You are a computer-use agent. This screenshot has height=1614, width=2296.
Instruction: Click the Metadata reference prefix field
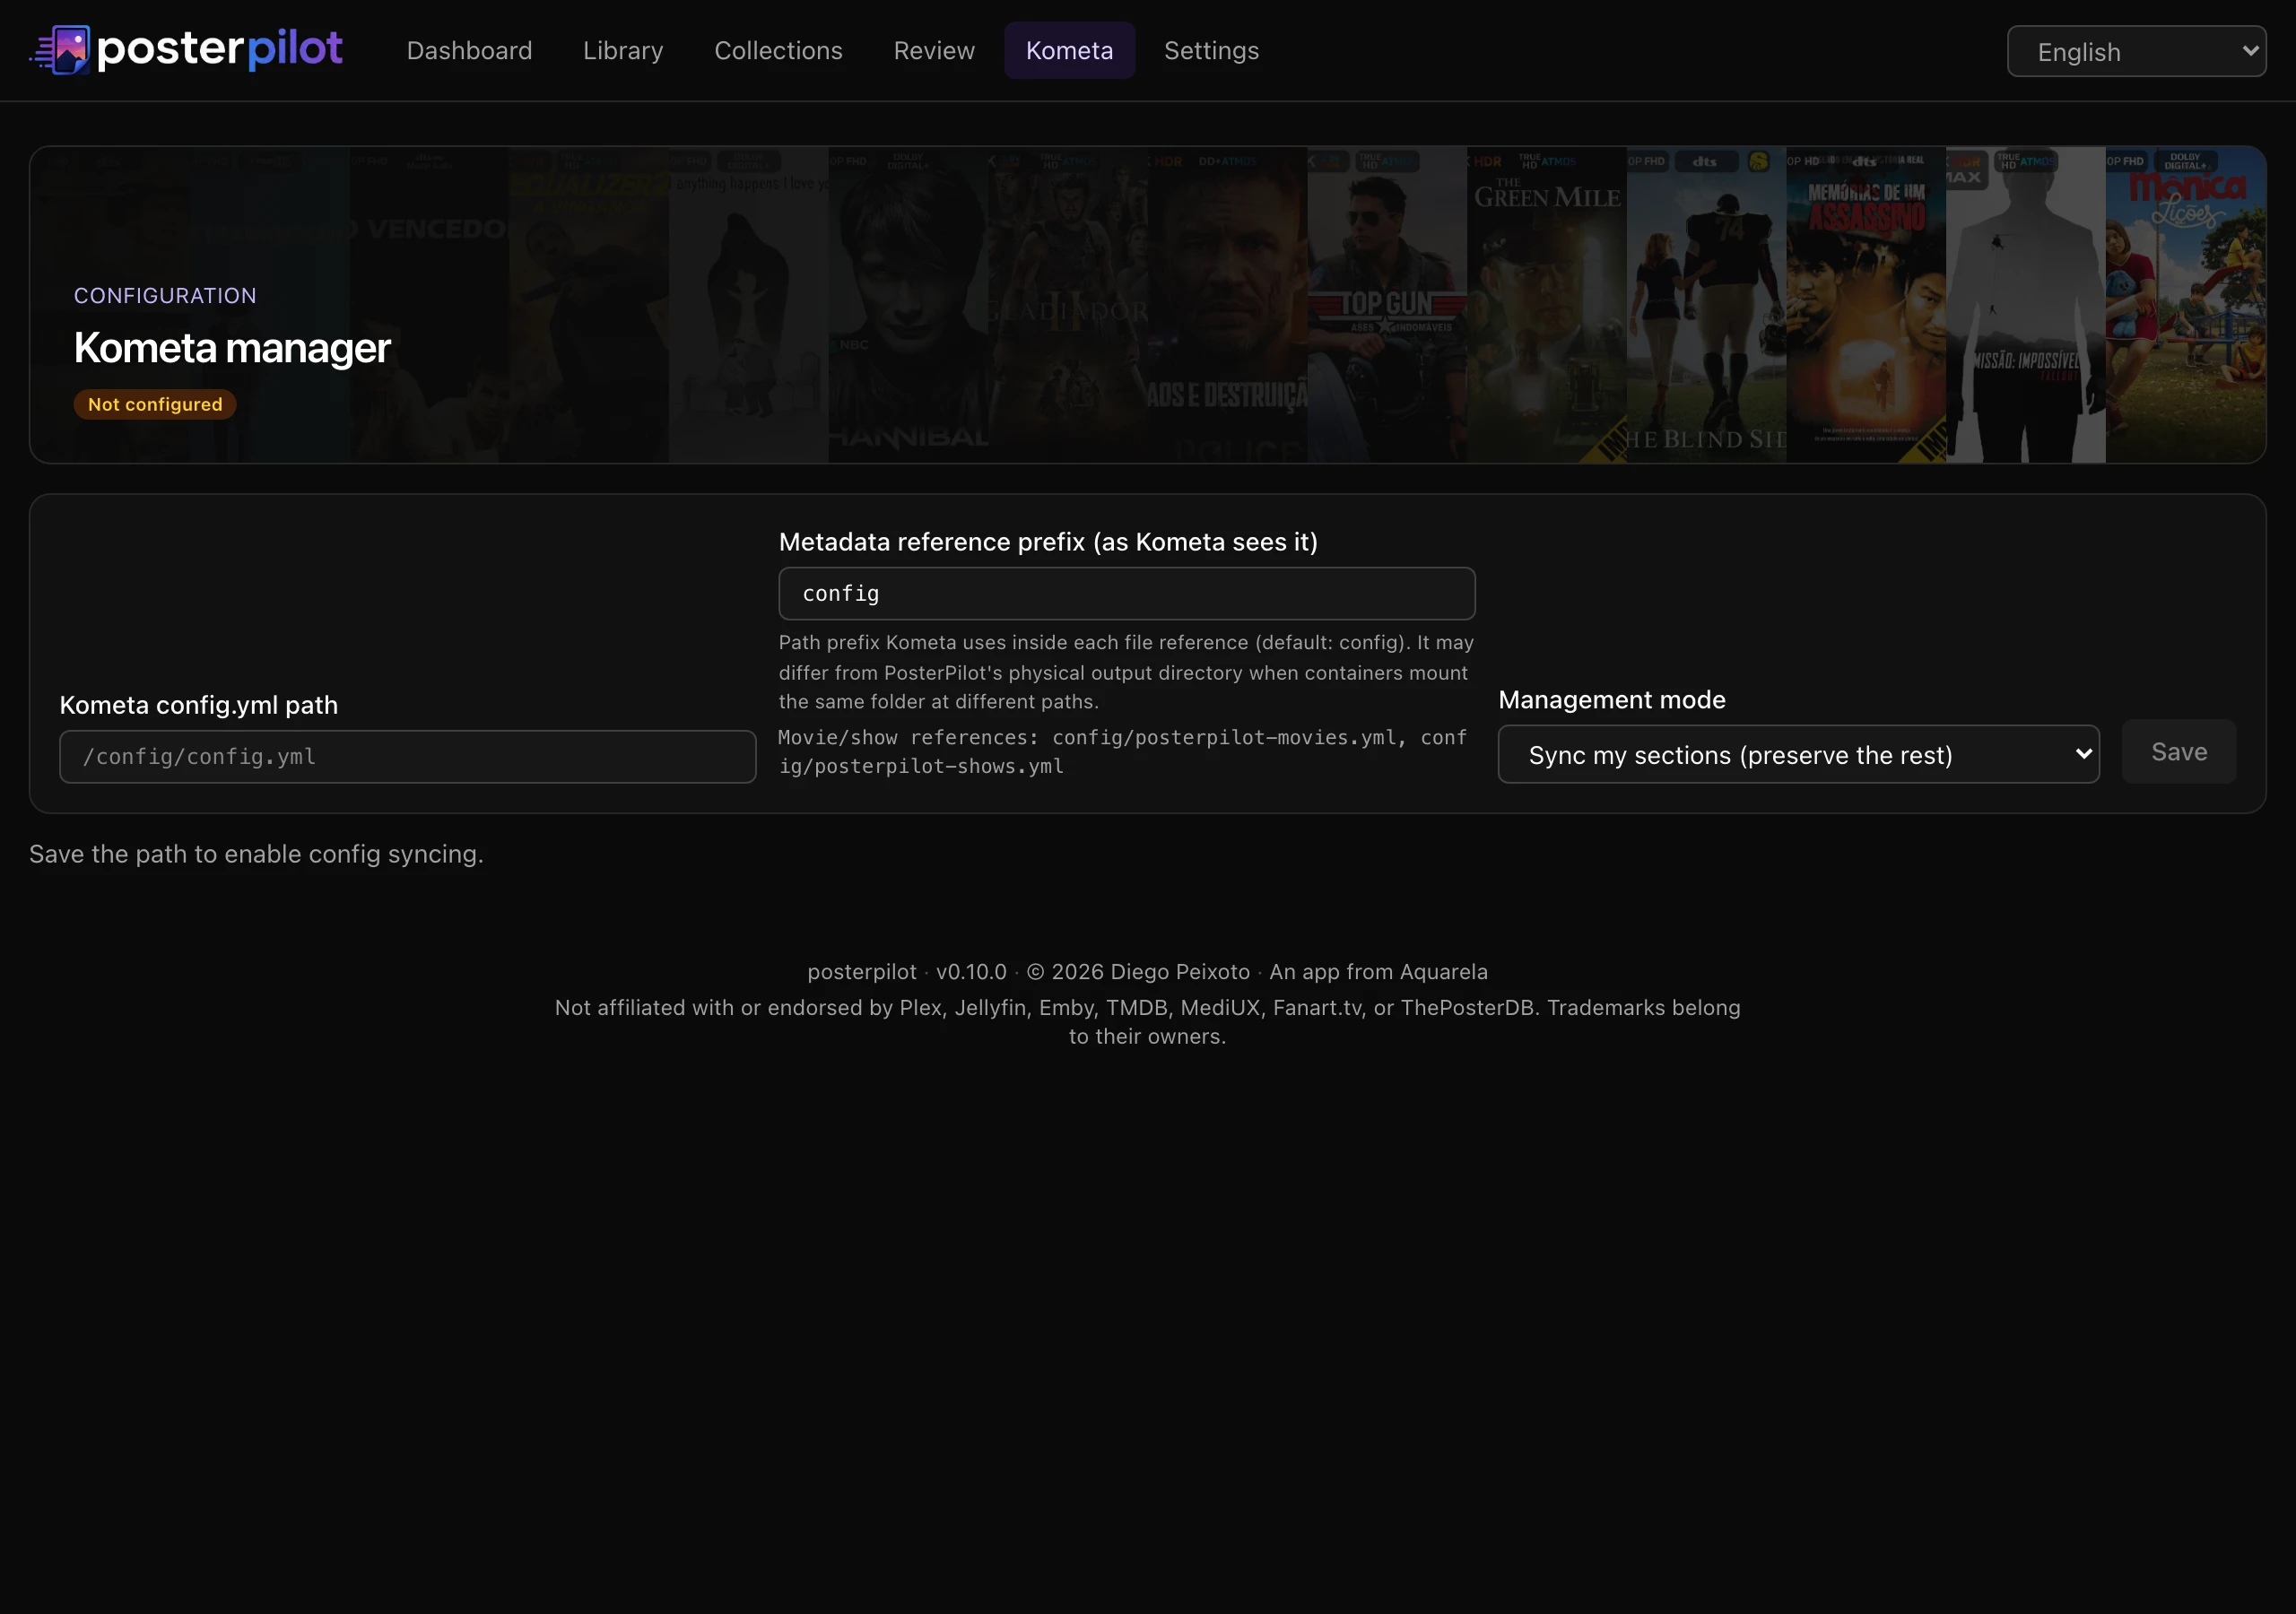1126,593
